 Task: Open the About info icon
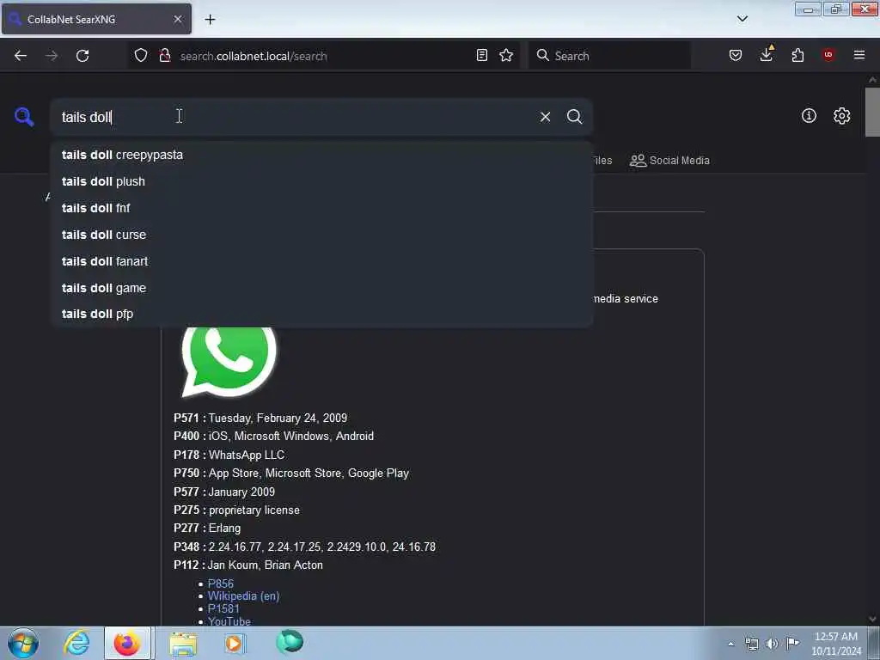click(x=809, y=116)
